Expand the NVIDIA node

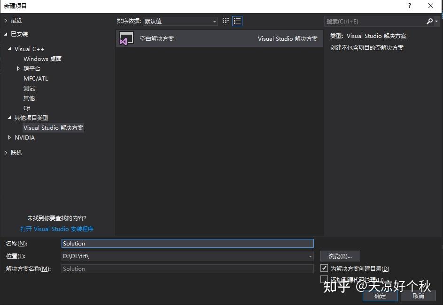(9, 137)
